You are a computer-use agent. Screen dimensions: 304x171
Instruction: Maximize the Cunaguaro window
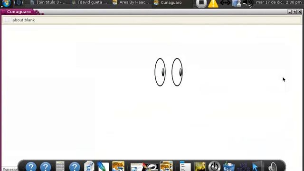pyautogui.click(x=294, y=12)
